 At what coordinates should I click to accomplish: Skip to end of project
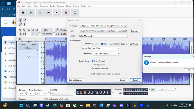[x=57, y=12]
